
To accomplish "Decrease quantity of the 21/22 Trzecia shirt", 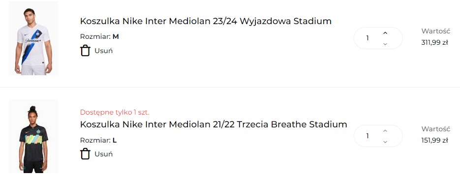I will point(385,142).
